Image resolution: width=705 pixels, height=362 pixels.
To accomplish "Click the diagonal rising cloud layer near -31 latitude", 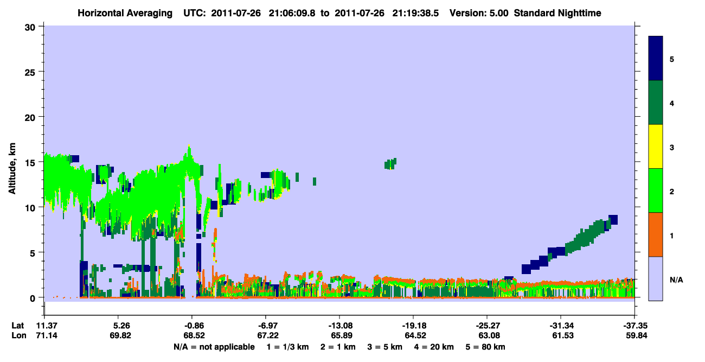I will pos(569,245).
